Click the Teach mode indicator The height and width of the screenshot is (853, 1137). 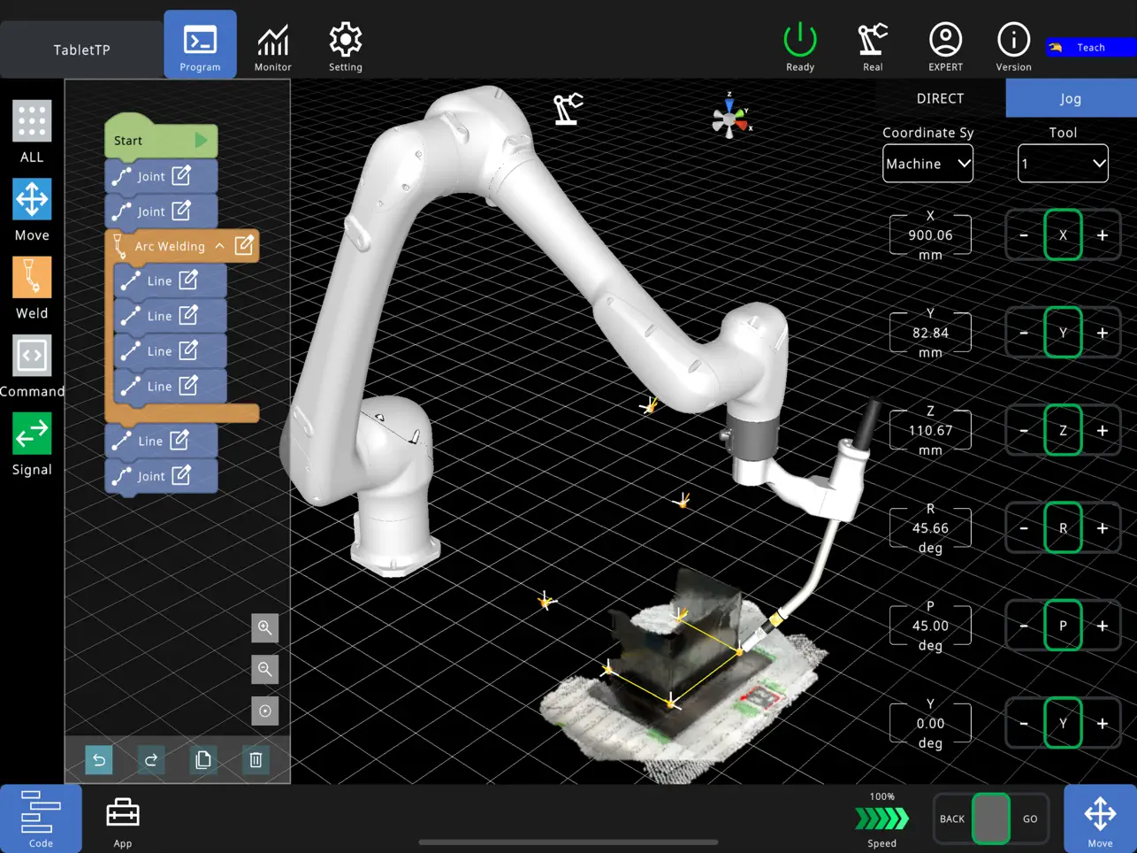(x=1090, y=48)
